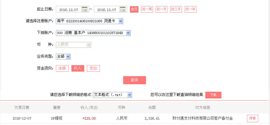
Task: Filter fund flow by 收入
Action: (78, 68)
